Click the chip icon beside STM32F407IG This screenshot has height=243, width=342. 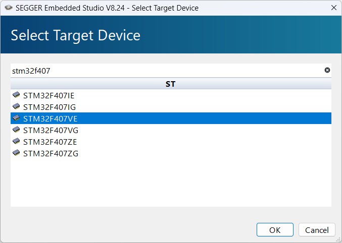[17, 107]
